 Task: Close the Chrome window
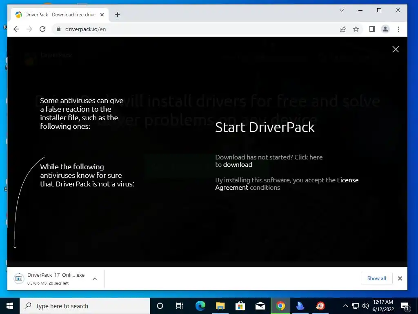point(398,10)
